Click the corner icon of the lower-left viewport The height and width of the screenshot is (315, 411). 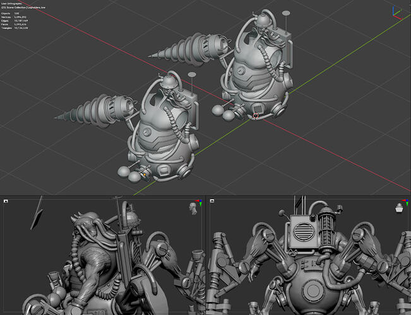pos(6,201)
